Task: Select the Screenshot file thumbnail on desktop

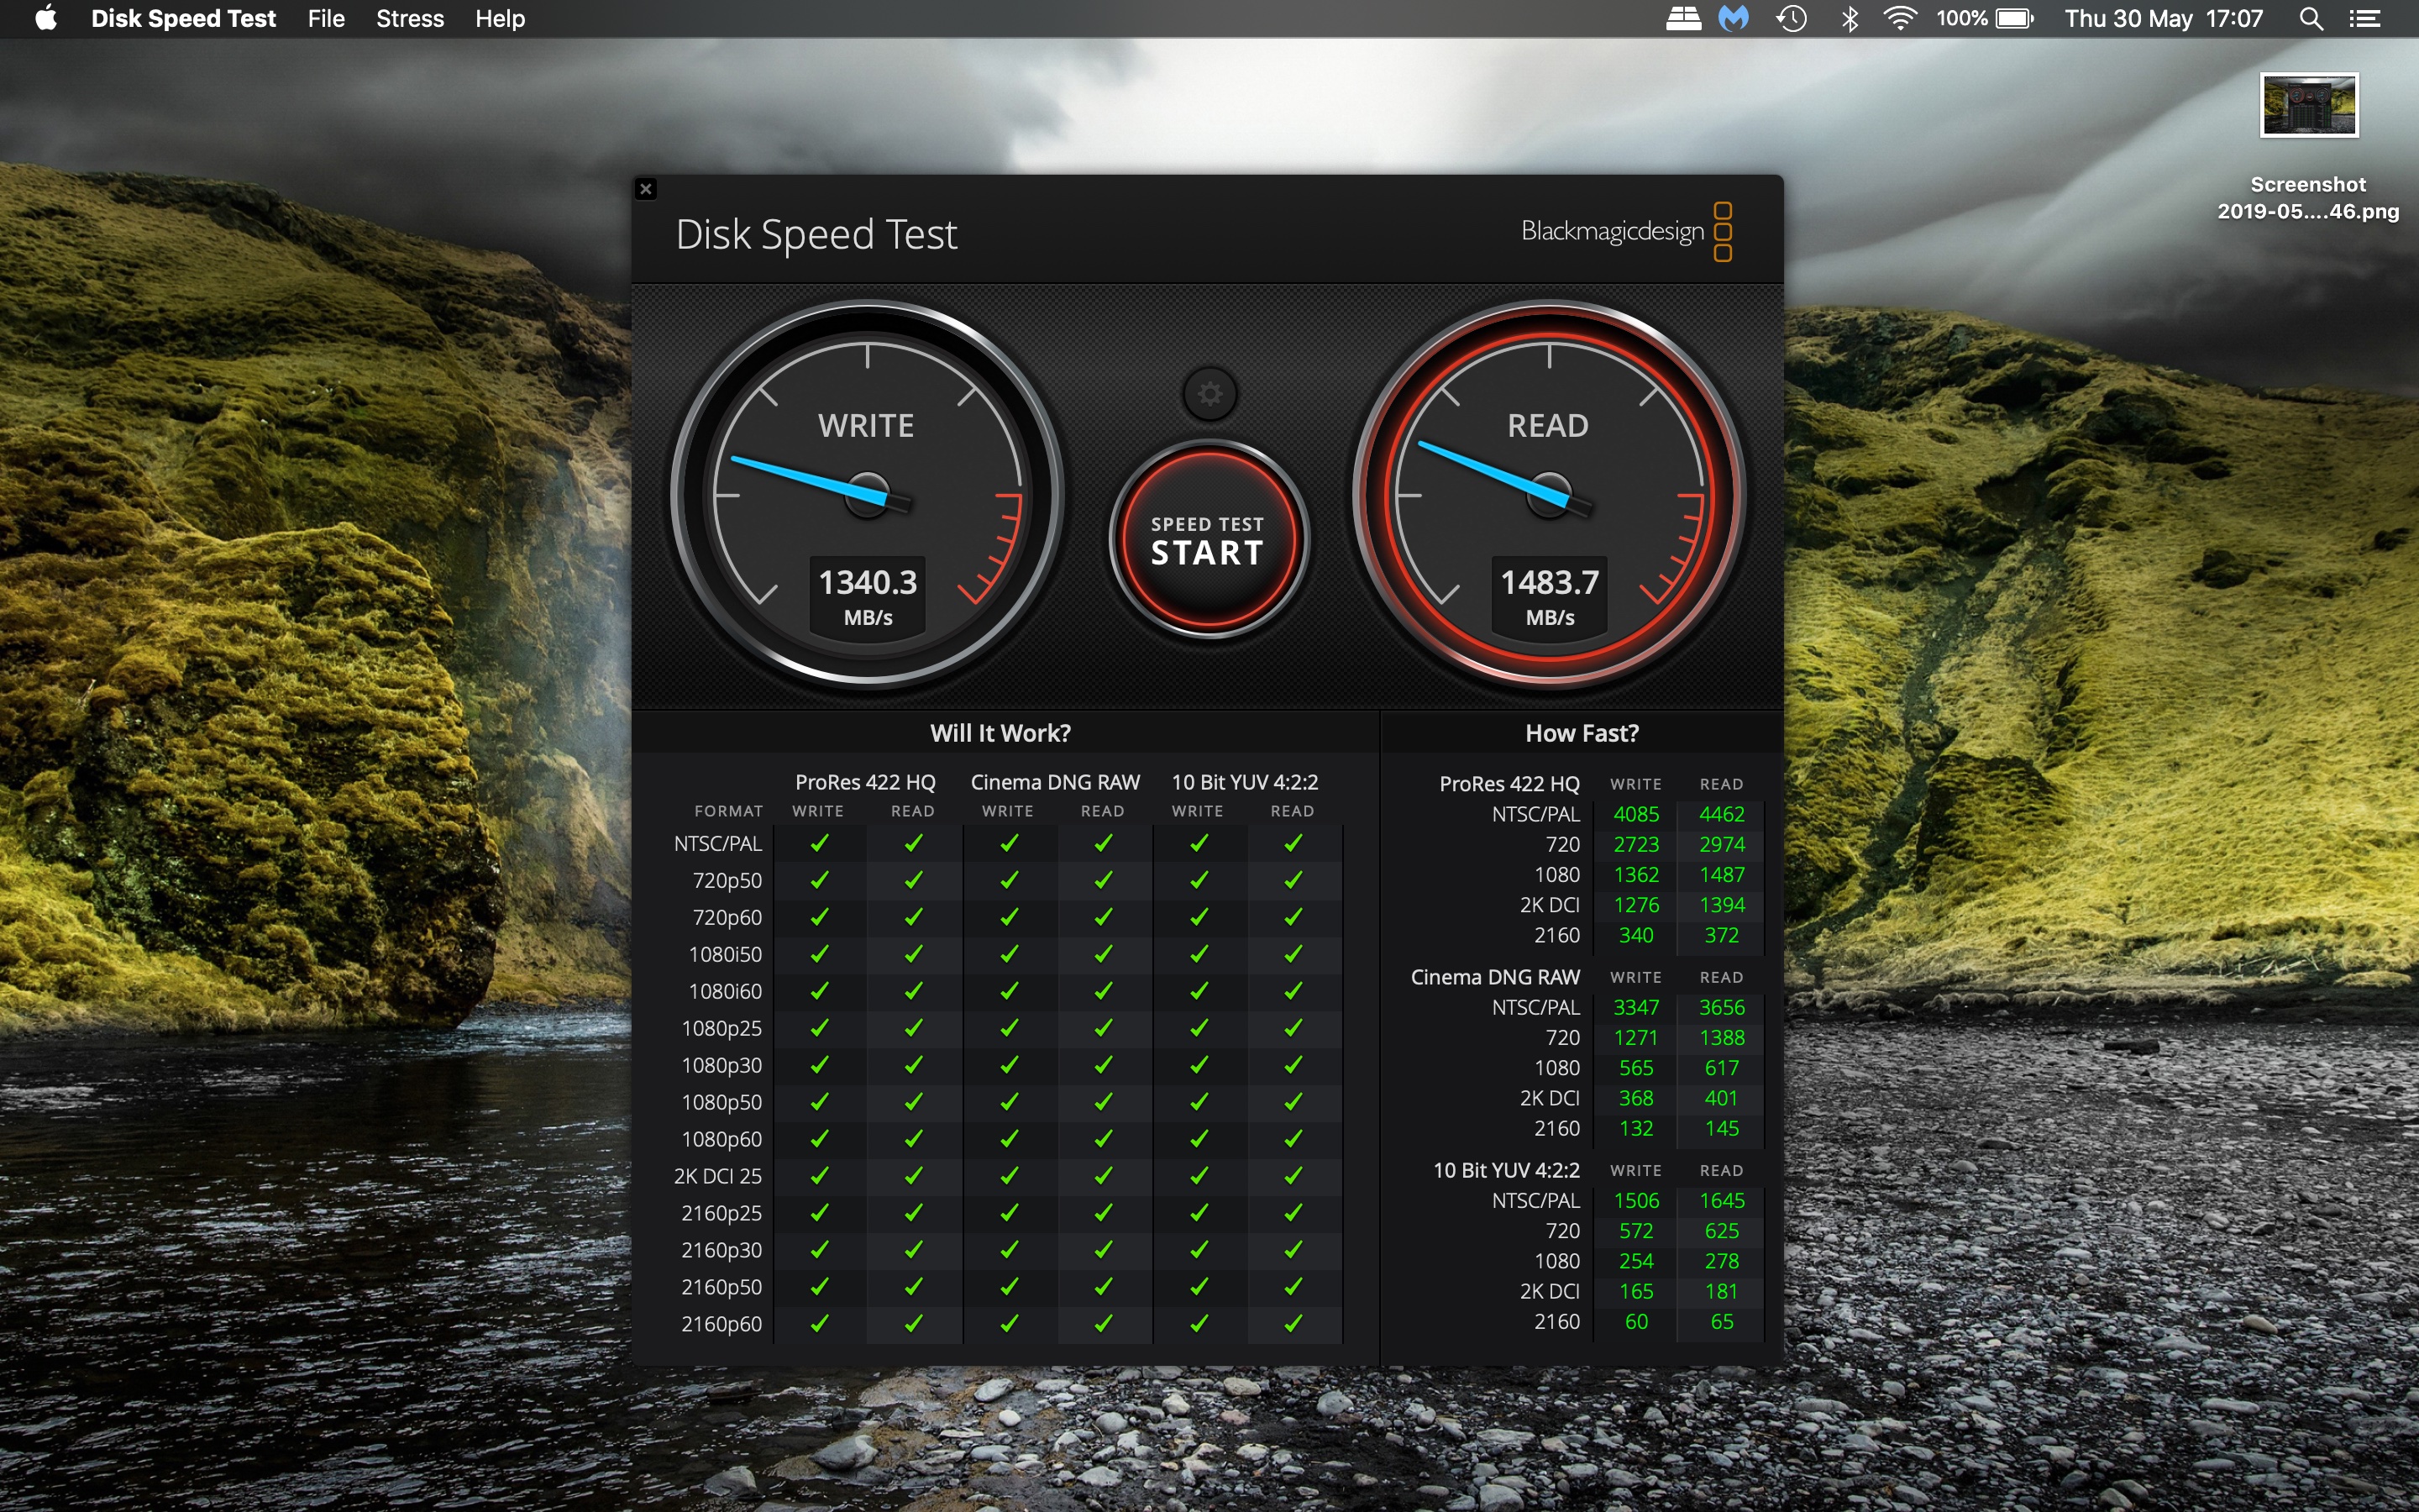Action: 2308,105
